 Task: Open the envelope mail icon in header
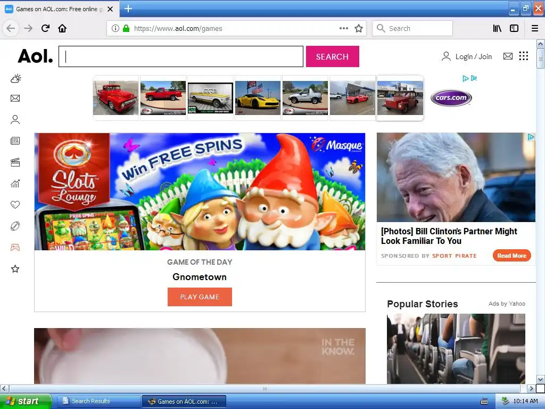508,56
